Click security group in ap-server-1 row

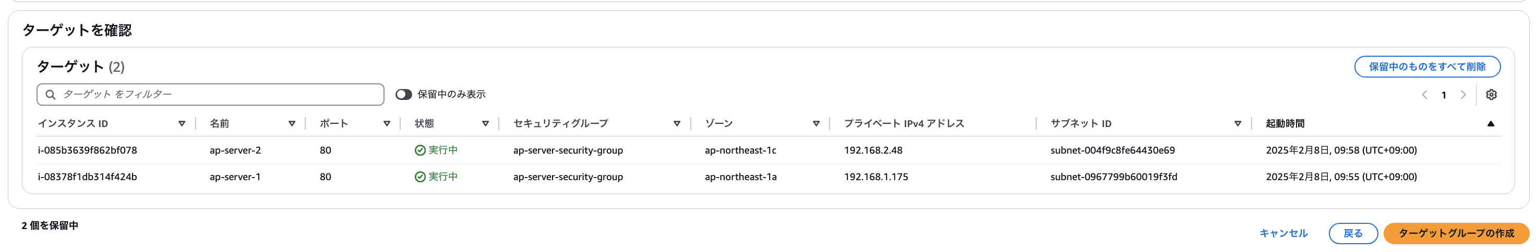point(568,177)
